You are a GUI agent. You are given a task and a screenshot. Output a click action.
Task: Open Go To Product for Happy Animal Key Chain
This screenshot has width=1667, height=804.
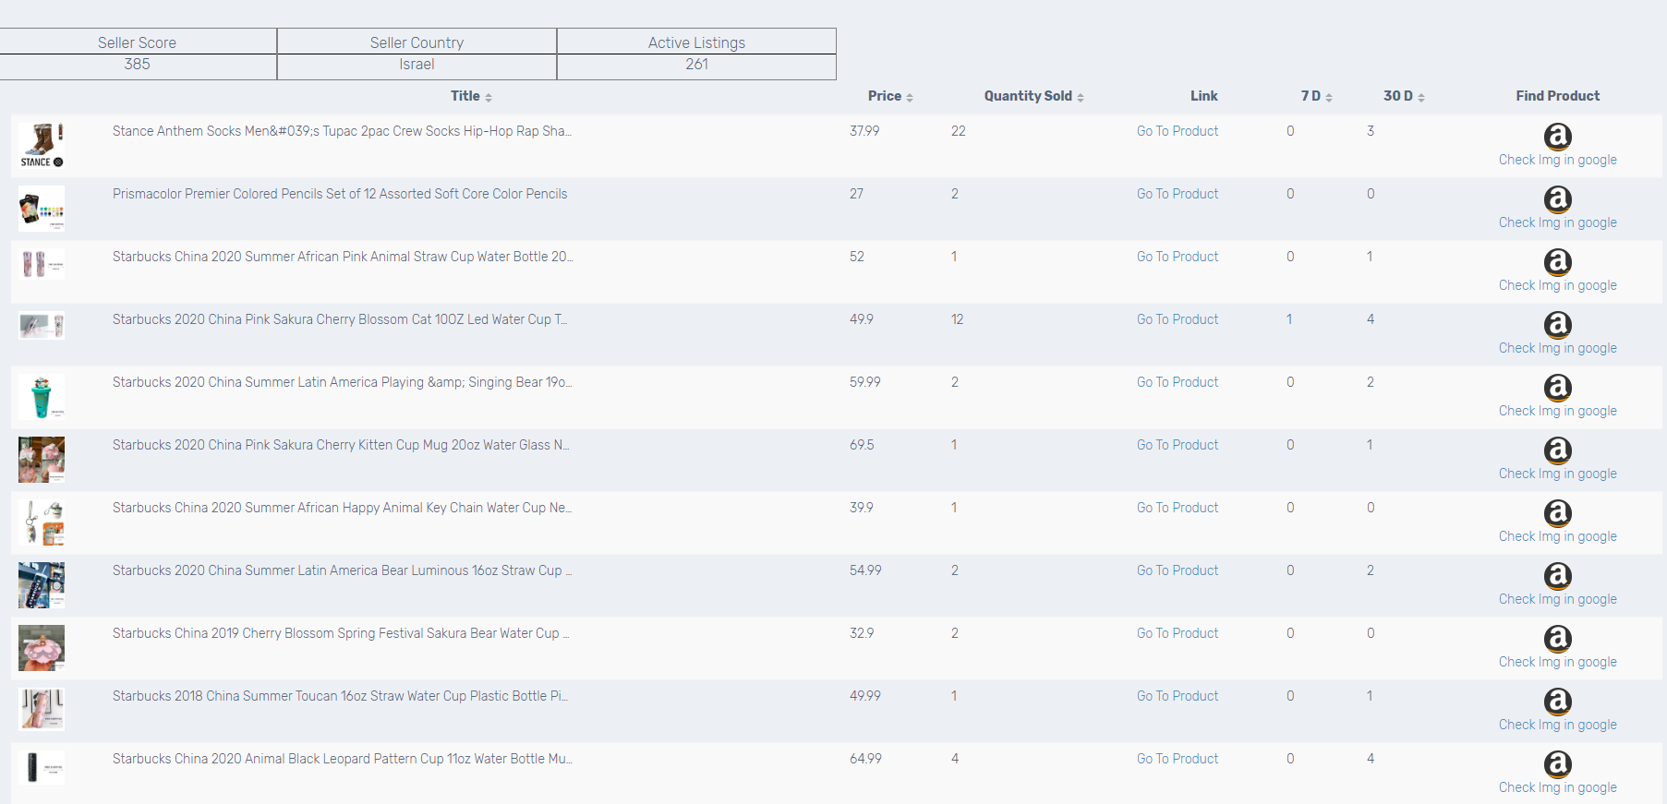click(x=1178, y=508)
